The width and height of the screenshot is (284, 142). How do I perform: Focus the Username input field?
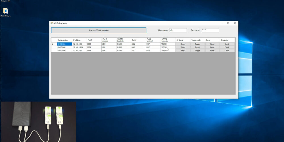(178, 30)
